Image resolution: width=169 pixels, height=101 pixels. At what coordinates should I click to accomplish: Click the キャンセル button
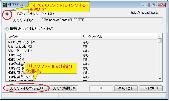click(x=126, y=88)
